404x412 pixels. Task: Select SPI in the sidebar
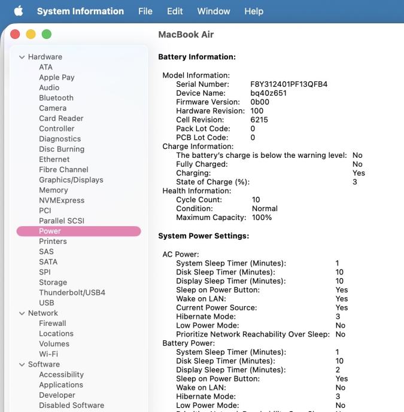point(45,272)
